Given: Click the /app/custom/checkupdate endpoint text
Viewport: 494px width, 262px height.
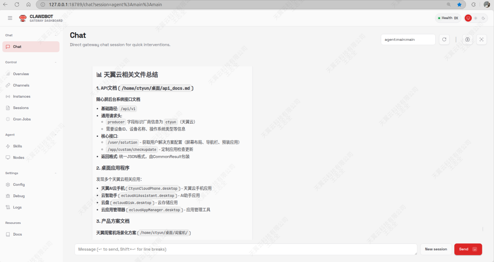Looking at the screenshot, I should point(132,149).
